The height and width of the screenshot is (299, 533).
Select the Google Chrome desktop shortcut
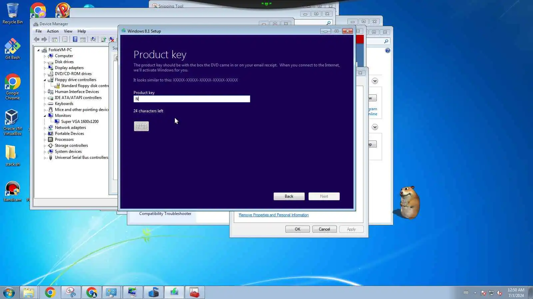(12, 87)
